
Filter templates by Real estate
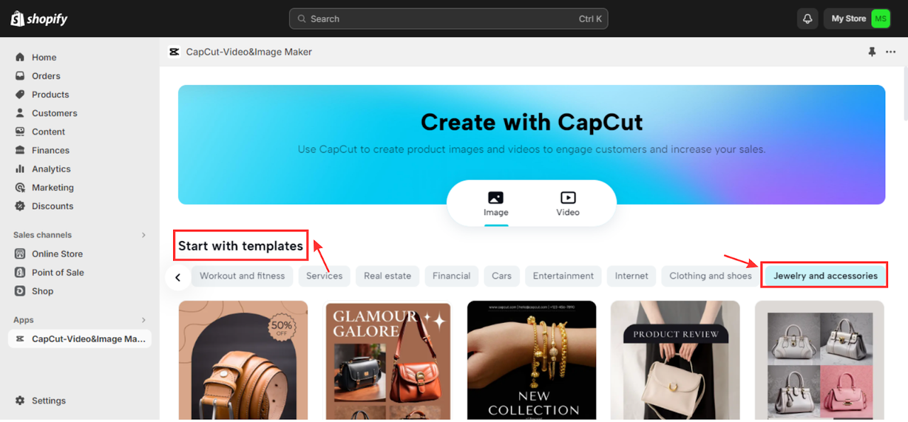coord(387,276)
